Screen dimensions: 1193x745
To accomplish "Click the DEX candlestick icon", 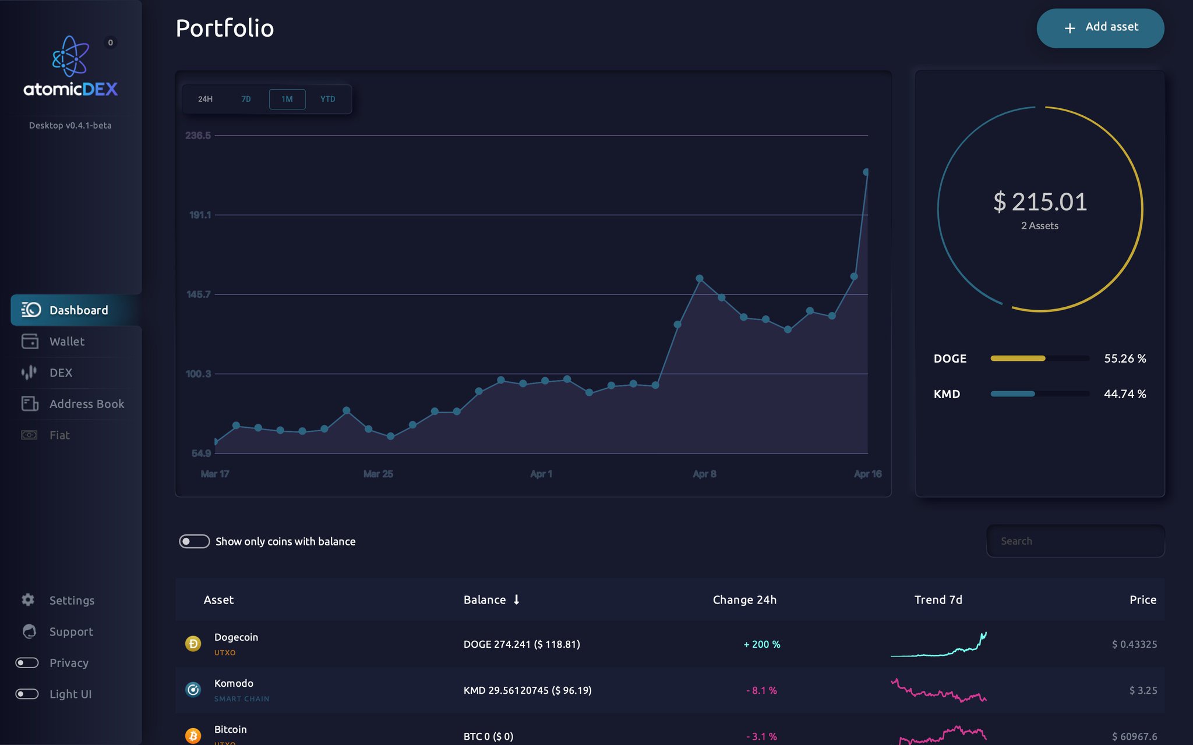I will (x=29, y=372).
